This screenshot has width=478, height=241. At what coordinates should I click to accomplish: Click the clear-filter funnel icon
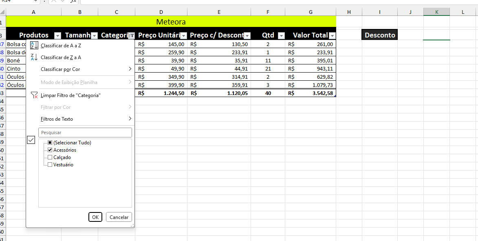pyautogui.click(x=34, y=95)
